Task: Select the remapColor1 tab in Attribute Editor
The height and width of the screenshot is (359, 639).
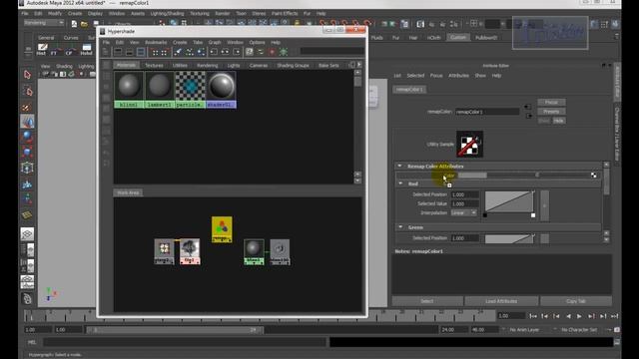Action: coord(409,89)
